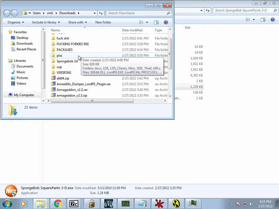279x209 pixels.
Task: Navigate to vm1 in the breadcrumb
Action: click(x=50, y=13)
